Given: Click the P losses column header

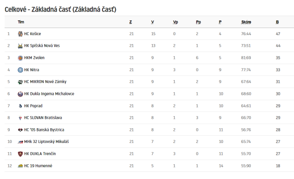Looking at the screenshot, I should click(220, 22).
